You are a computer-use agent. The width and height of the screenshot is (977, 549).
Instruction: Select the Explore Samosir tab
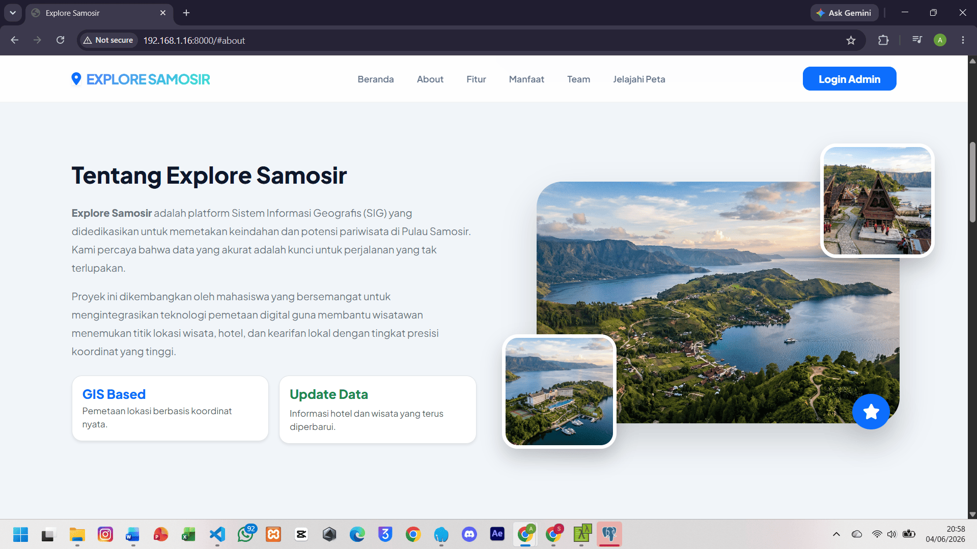tap(99, 13)
